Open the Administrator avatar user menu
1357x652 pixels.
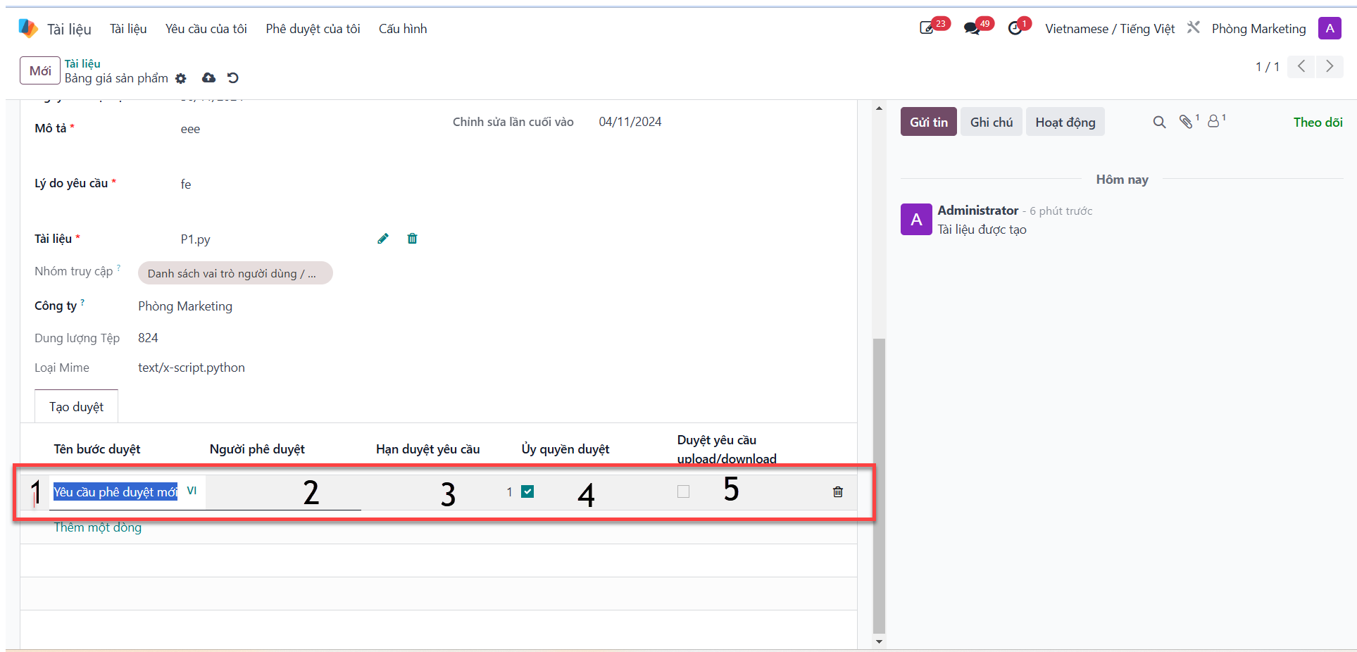click(x=1330, y=28)
